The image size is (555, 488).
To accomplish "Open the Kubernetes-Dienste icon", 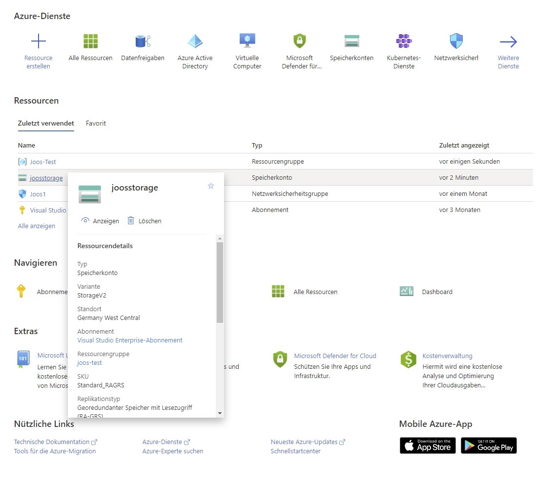I will click(404, 41).
